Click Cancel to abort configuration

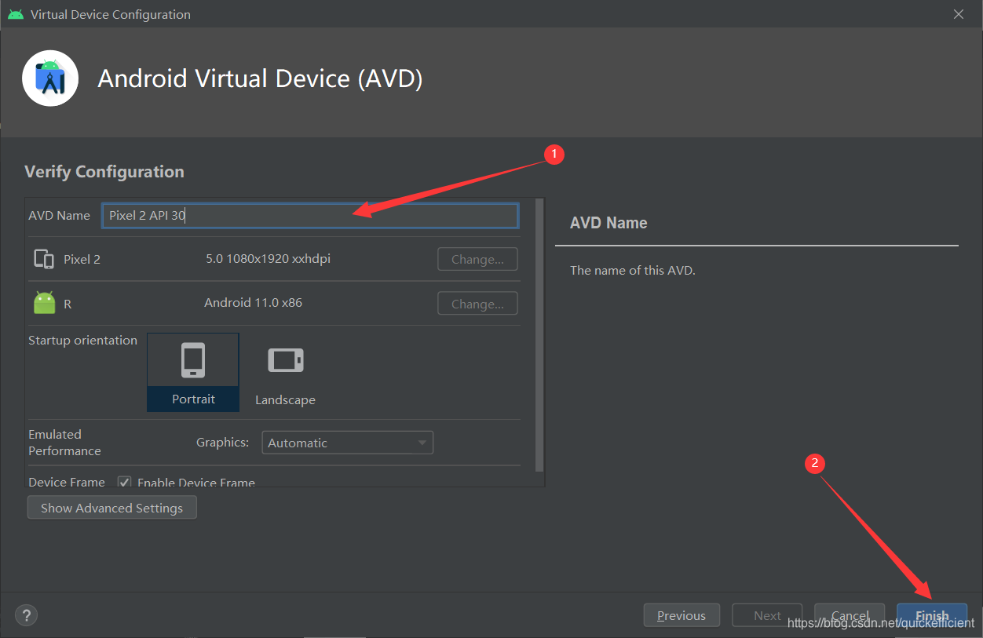pos(849,615)
